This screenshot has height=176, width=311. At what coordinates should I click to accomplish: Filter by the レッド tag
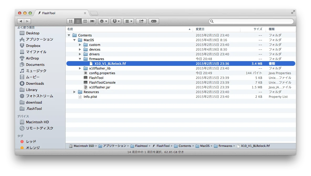(x=28, y=142)
